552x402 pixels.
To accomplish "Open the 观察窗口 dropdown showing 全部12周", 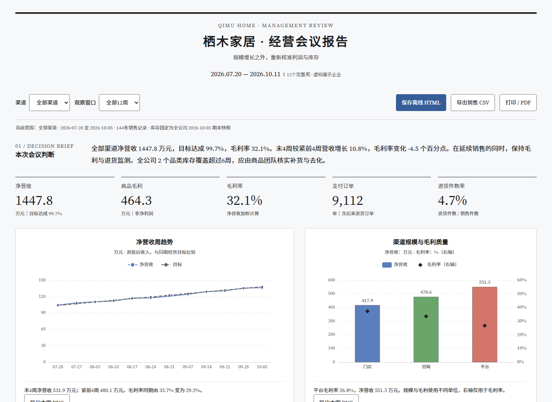I will click(119, 103).
